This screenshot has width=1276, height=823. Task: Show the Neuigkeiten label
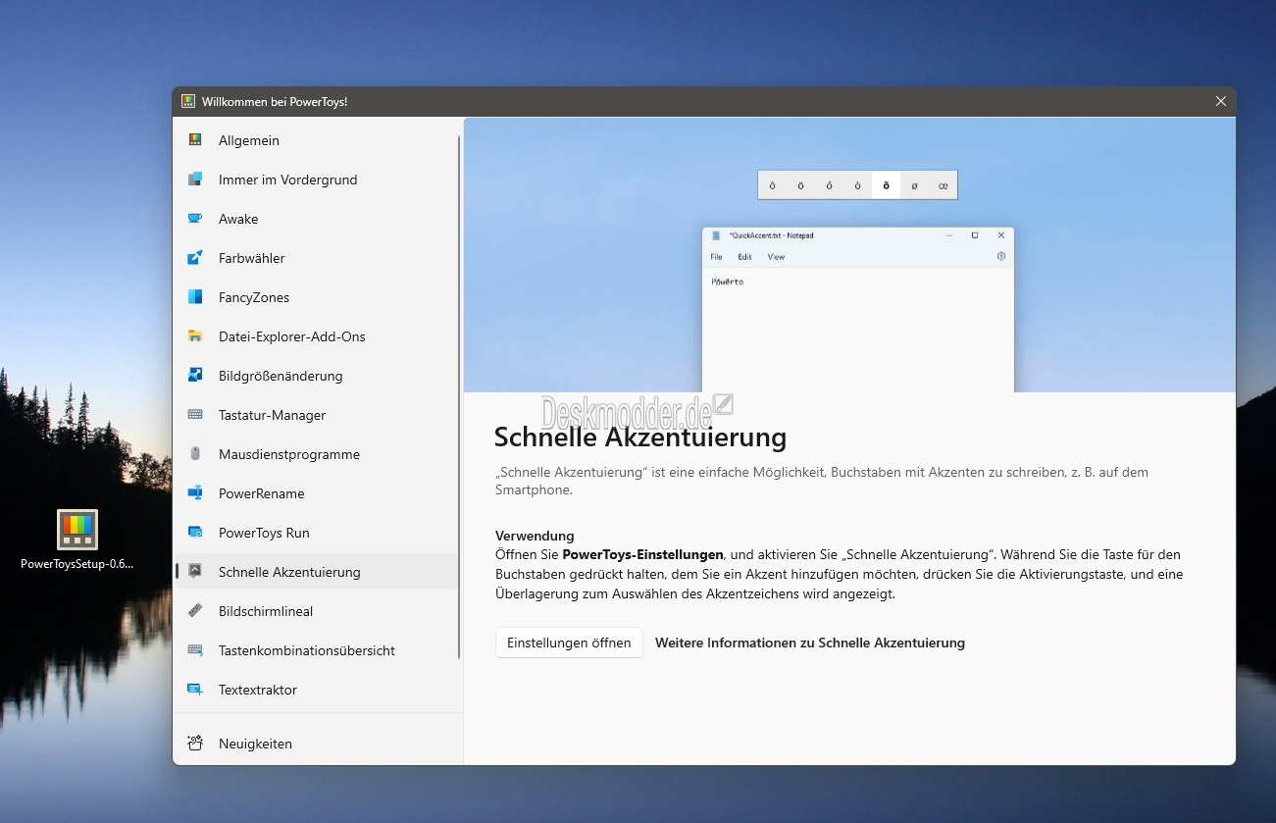255,744
